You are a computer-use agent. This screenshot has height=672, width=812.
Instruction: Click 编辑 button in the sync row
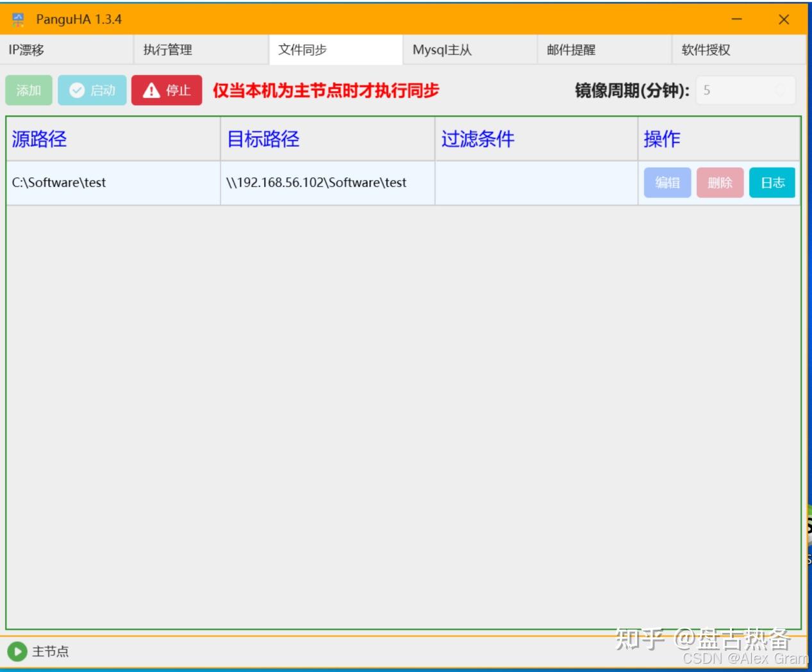tap(667, 183)
